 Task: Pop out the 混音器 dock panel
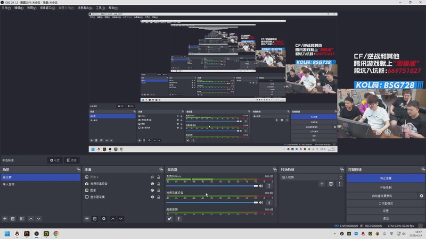click(x=275, y=169)
